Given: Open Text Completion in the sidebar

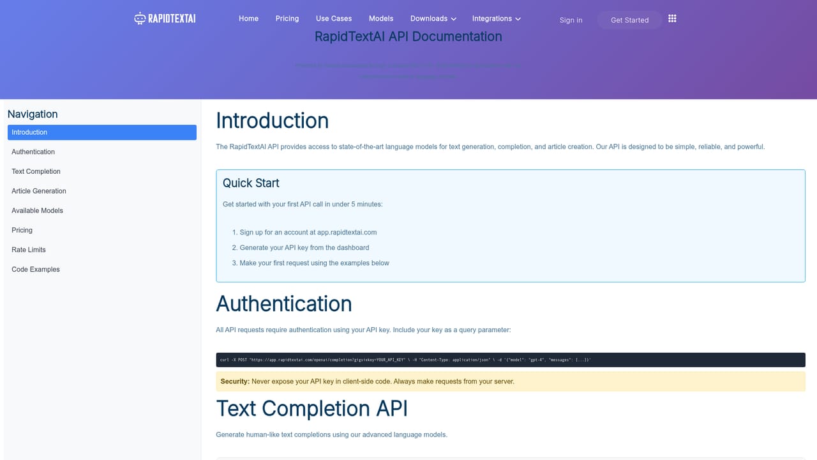Looking at the screenshot, I should pos(102,171).
